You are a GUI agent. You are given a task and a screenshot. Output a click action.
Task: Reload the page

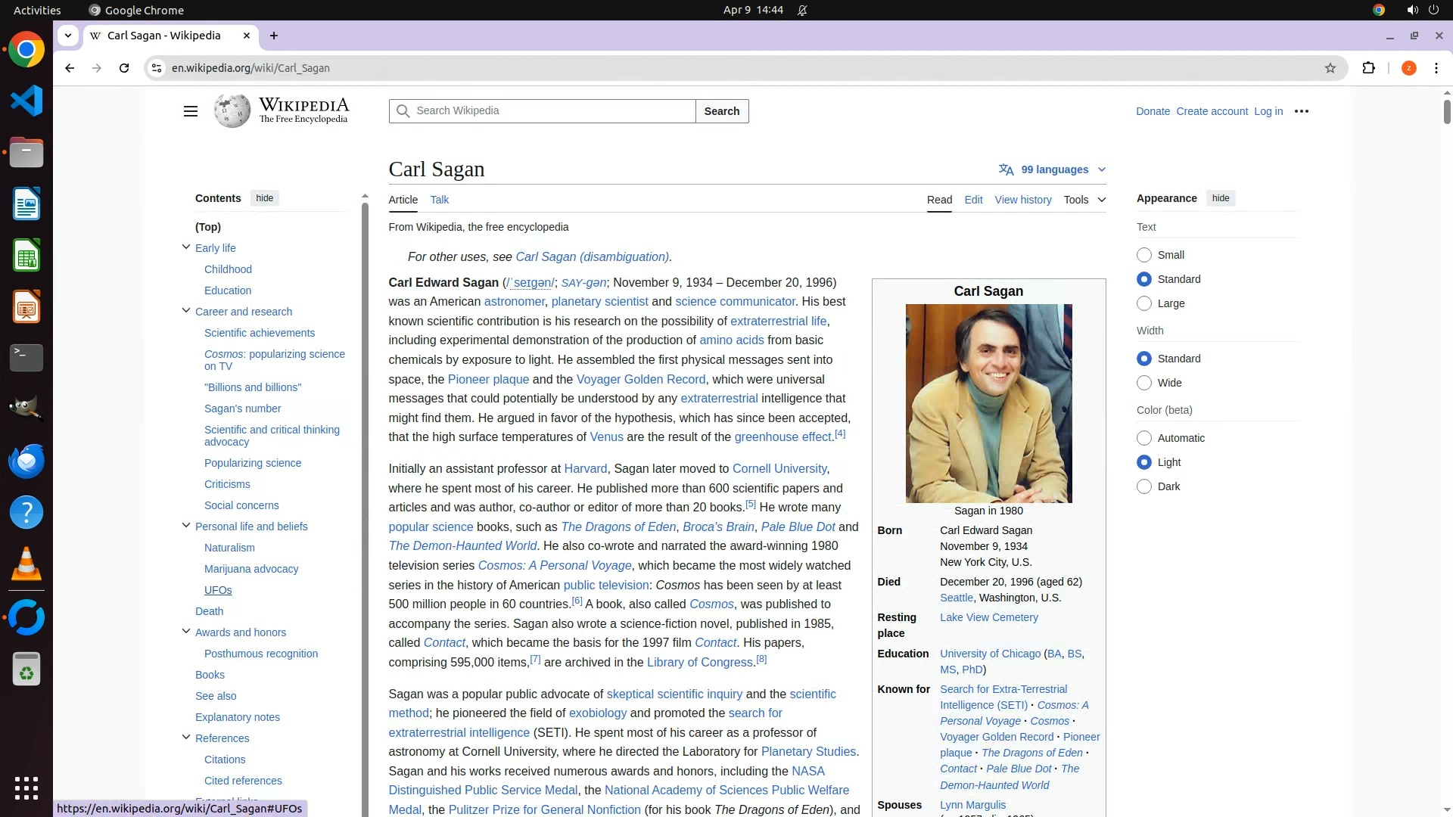pos(124,68)
